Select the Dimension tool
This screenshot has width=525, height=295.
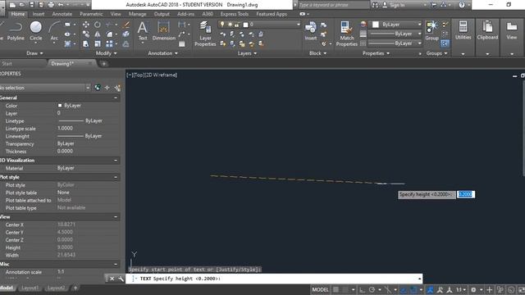(x=164, y=31)
